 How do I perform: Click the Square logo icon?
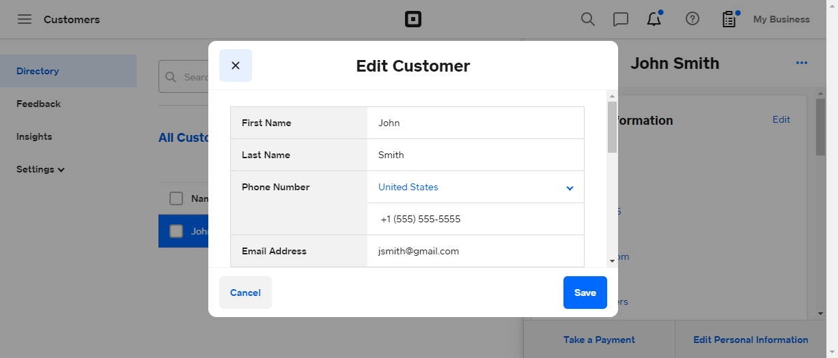pos(413,19)
